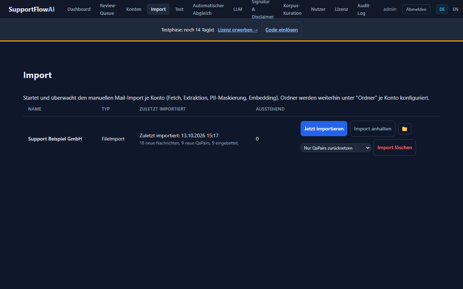Follow the 'Lizenz erwerben →' link
This screenshot has height=289, width=463.
(x=238, y=30)
